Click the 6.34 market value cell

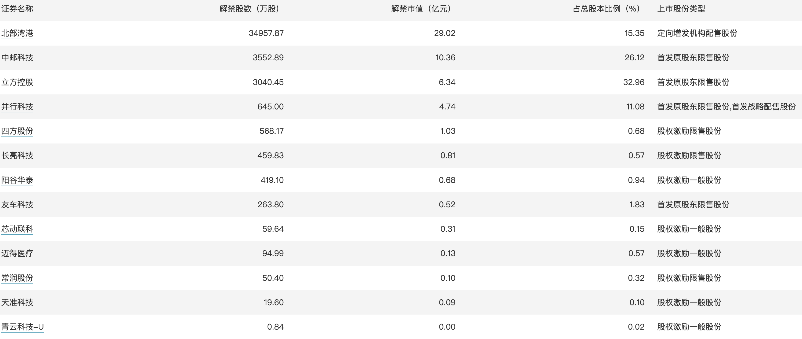tap(447, 82)
